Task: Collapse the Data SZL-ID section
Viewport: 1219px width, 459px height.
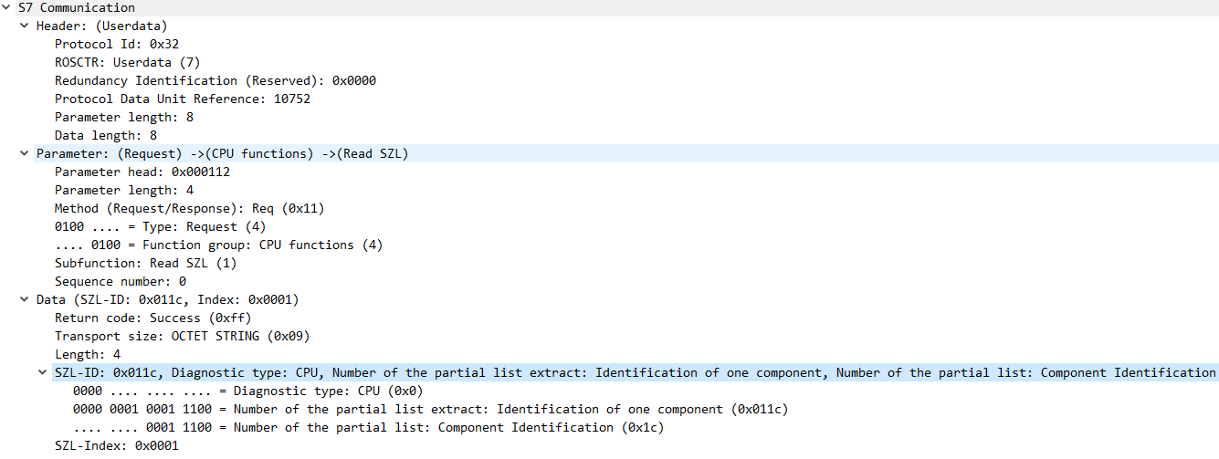Action: click(25, 299)
